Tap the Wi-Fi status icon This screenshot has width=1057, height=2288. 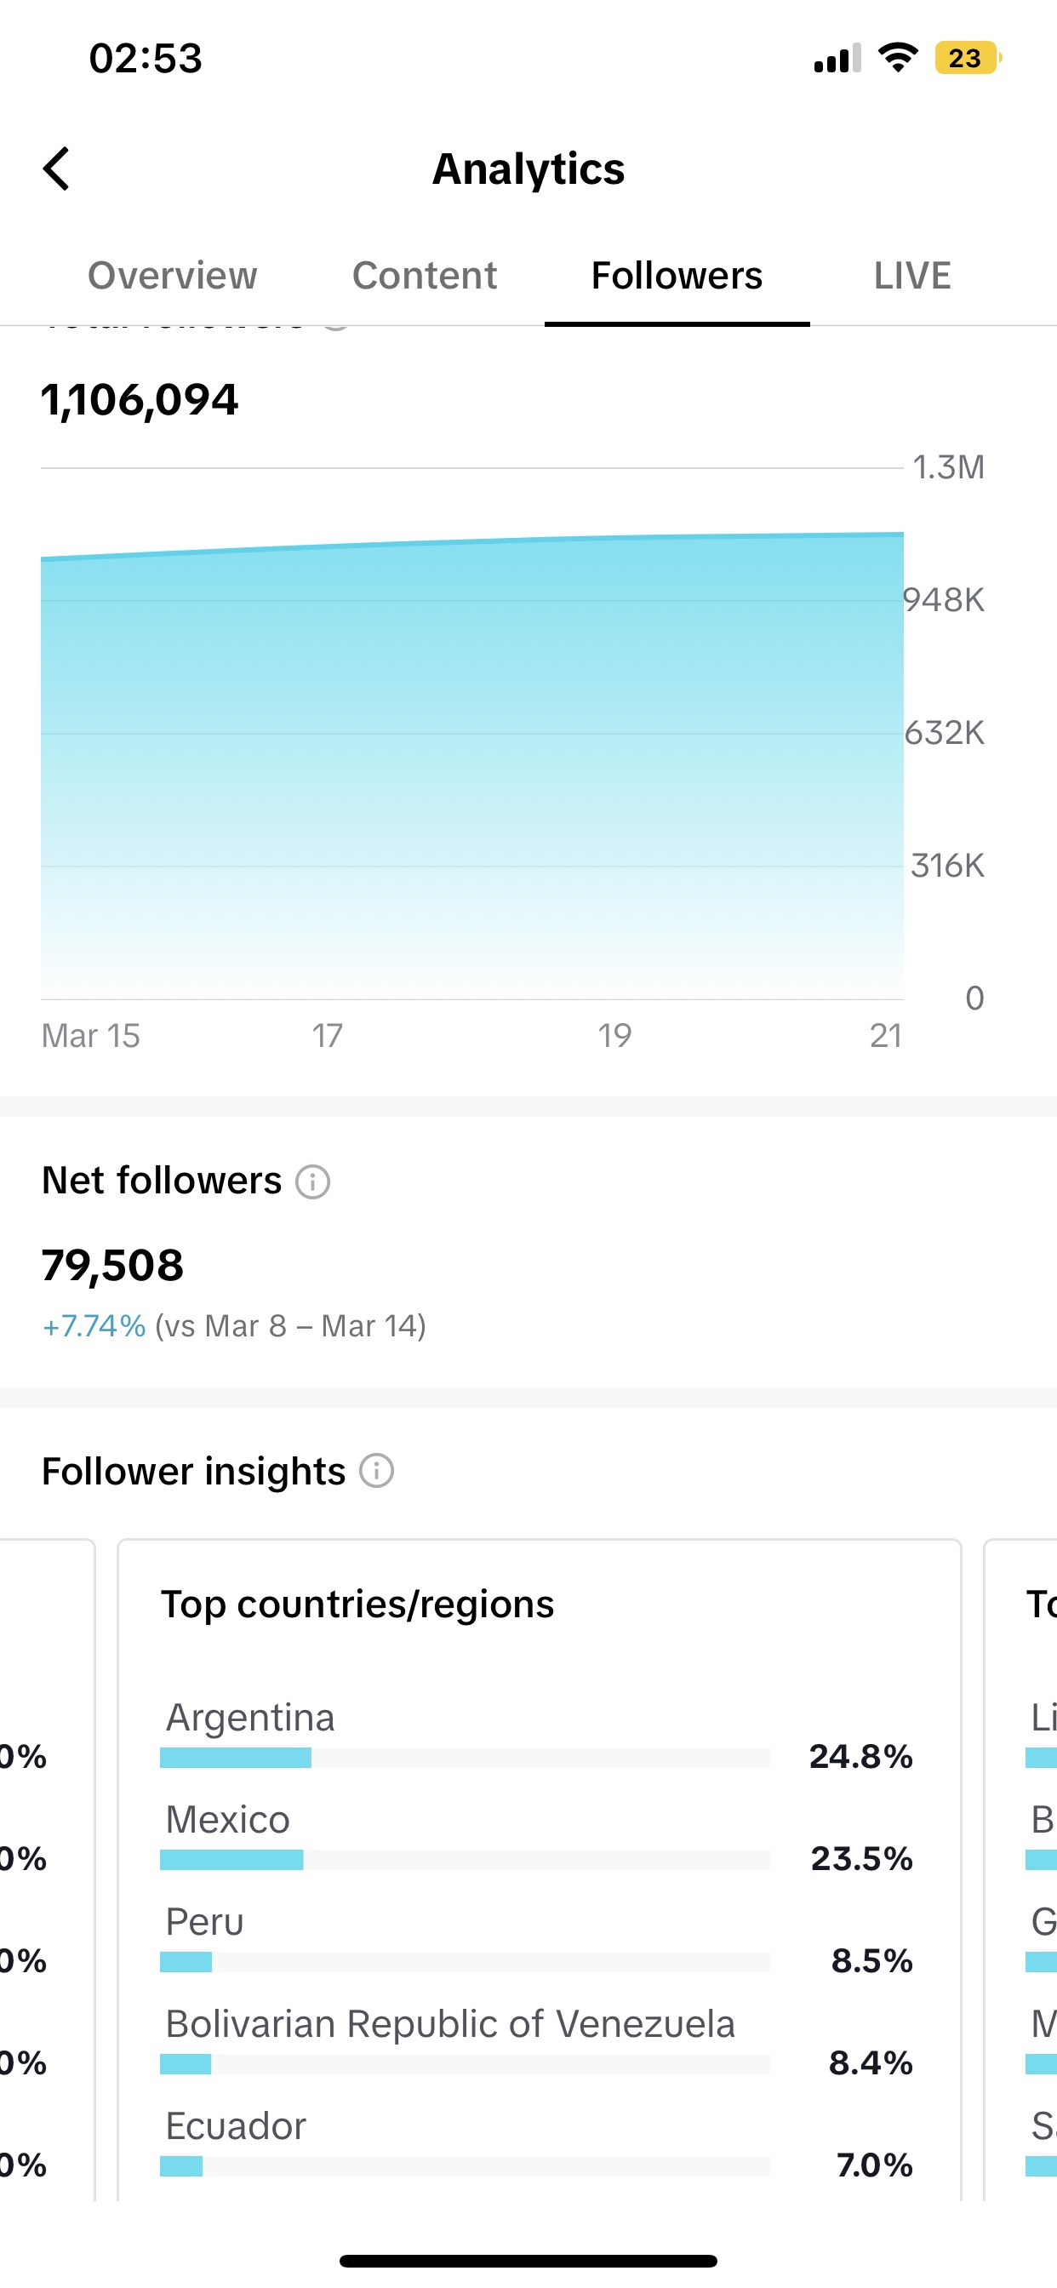[897, 58]
